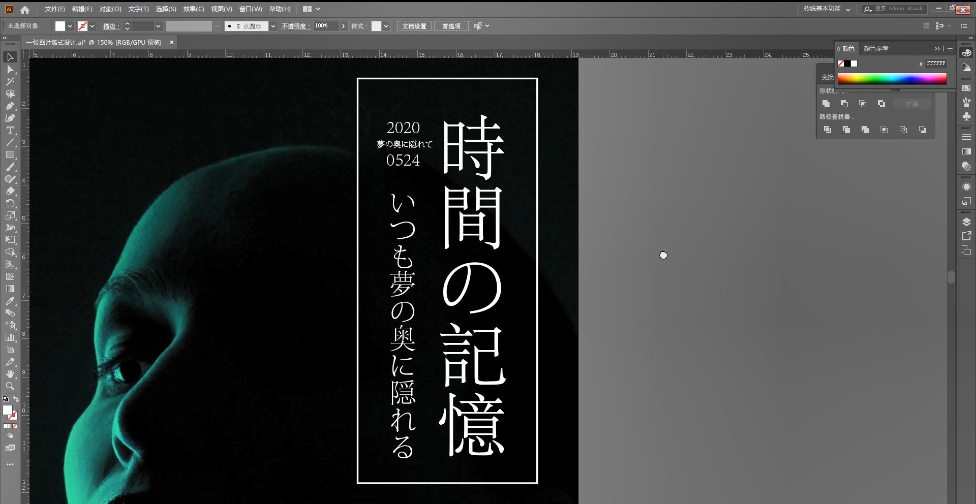976x504 pixels.
Task: Select the Column Graph tool
Action: pos(10,338)
